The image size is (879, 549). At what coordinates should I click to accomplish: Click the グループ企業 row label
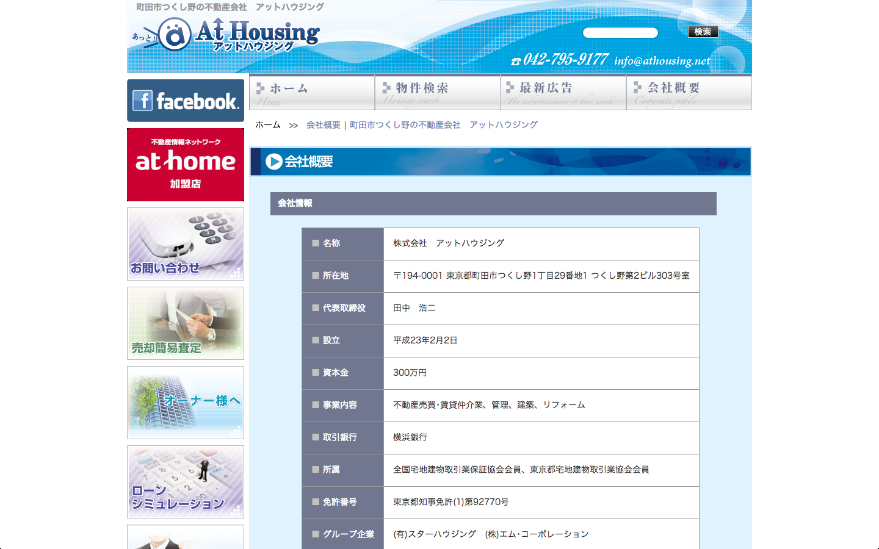click(349, 534)
